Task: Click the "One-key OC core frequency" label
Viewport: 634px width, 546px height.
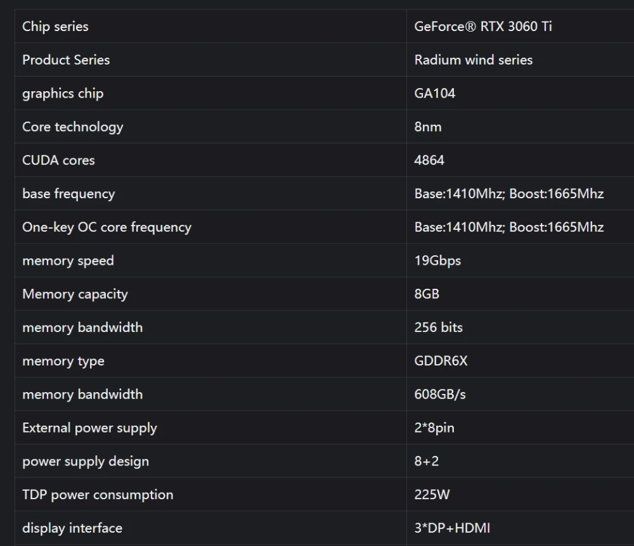Action: pyautogui.click(x=107, y=227)
